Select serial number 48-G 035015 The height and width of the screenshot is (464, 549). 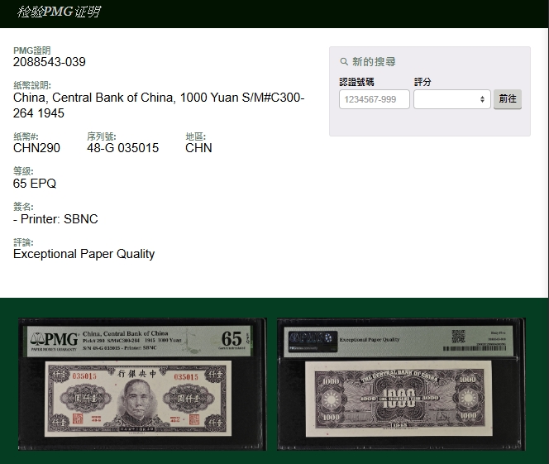[123, 148]
